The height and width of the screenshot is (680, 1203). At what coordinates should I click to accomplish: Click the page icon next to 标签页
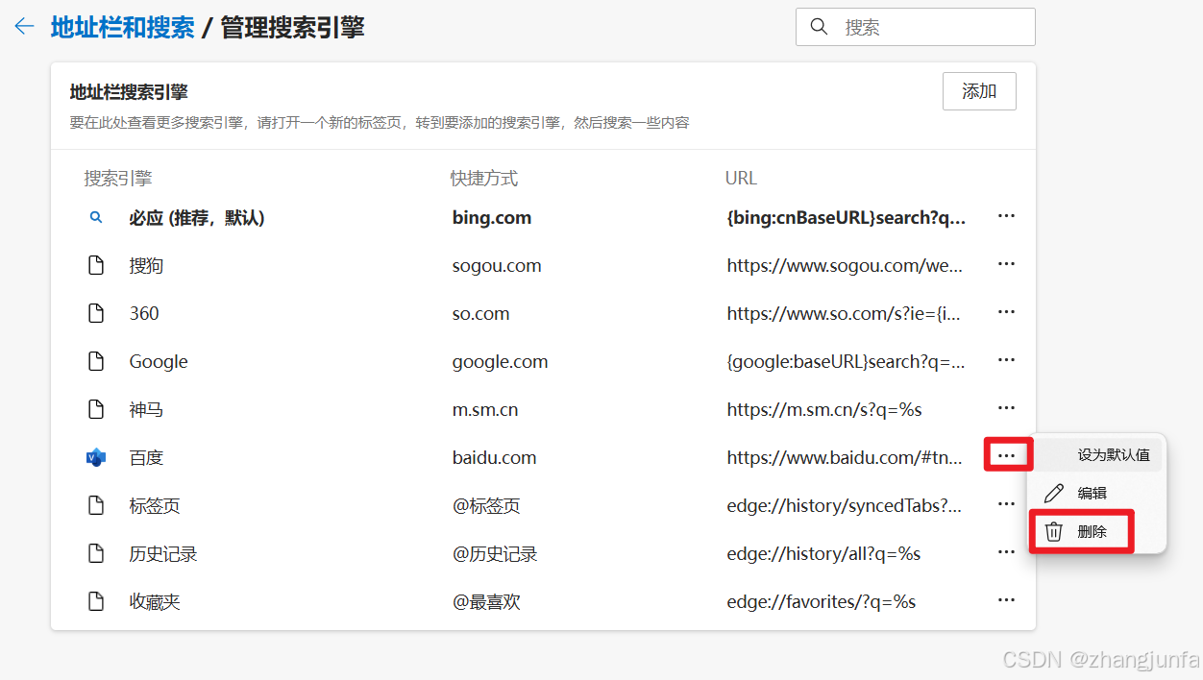click(x=96, y=506)
